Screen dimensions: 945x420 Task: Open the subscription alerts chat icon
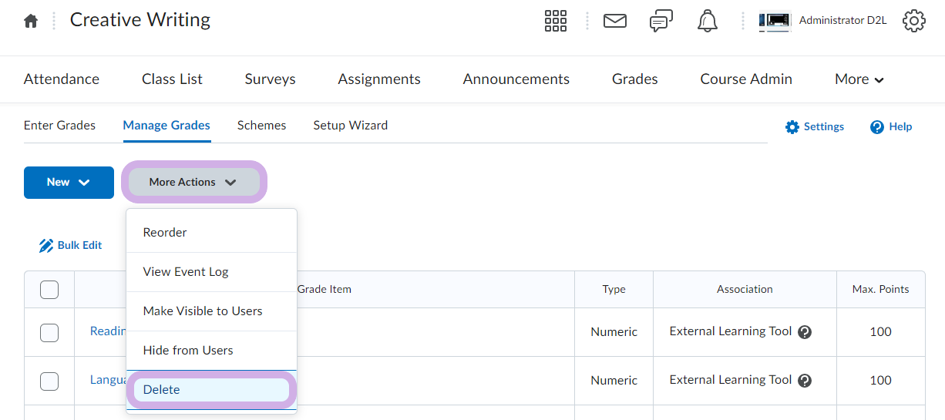click(661, 21)
